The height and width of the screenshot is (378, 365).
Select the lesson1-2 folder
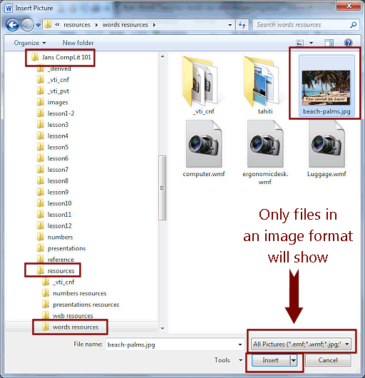pyautogui.click(x=56, y=113)
